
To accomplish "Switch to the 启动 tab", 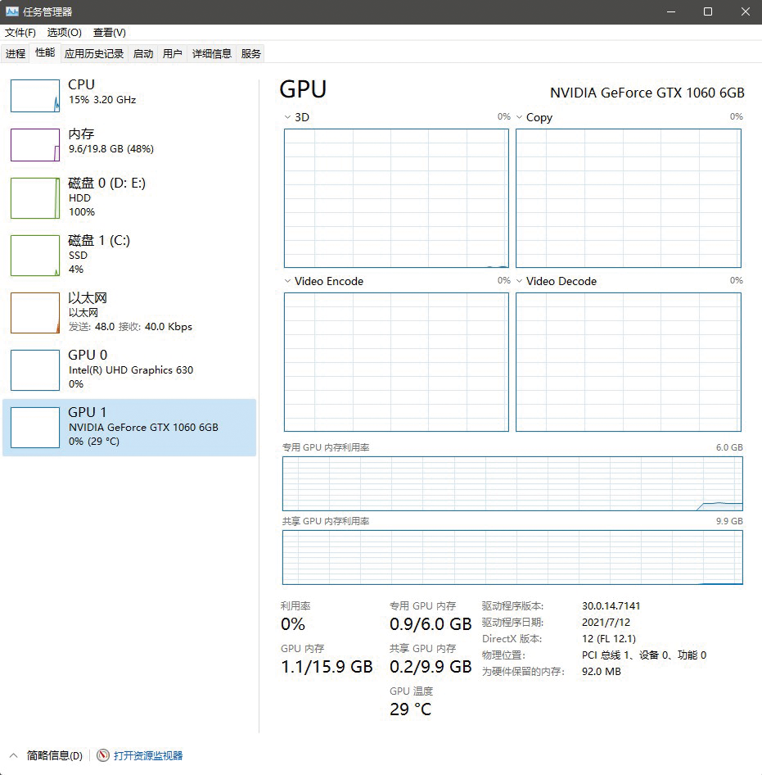I will [x=143, y=53].
